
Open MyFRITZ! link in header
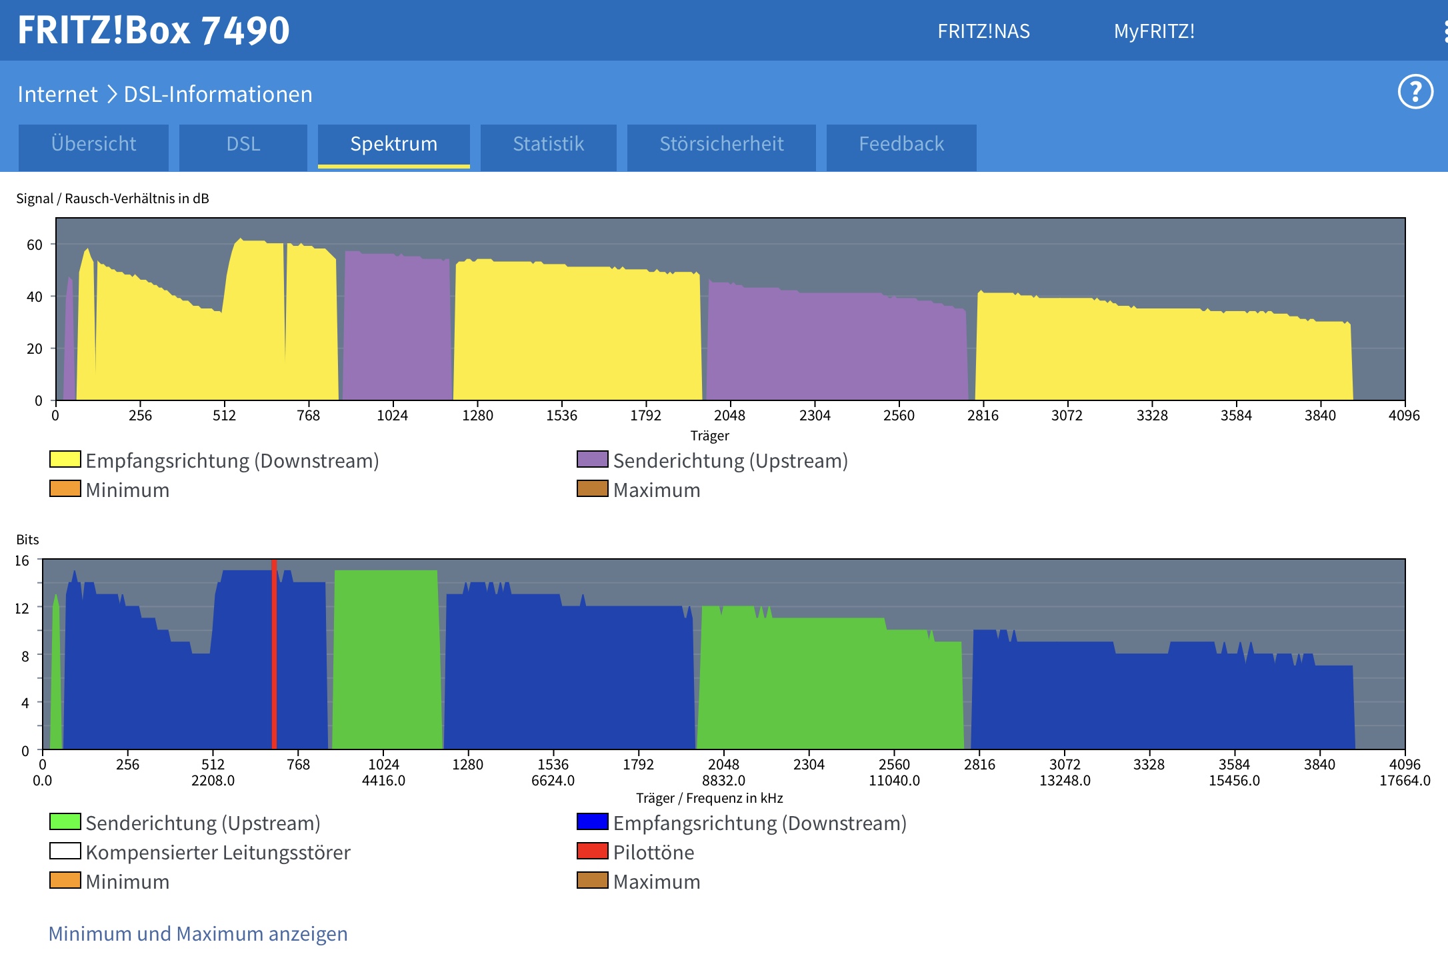(1154, 31)
